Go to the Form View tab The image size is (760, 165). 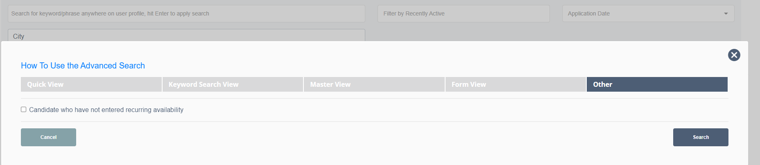[515, 84]
